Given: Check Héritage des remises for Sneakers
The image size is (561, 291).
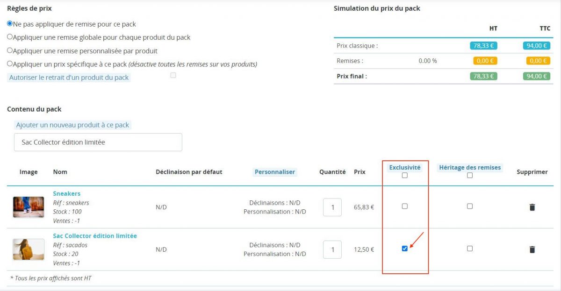Looking at the screenshot, I should pyautogui.click(x=469, y=206).
